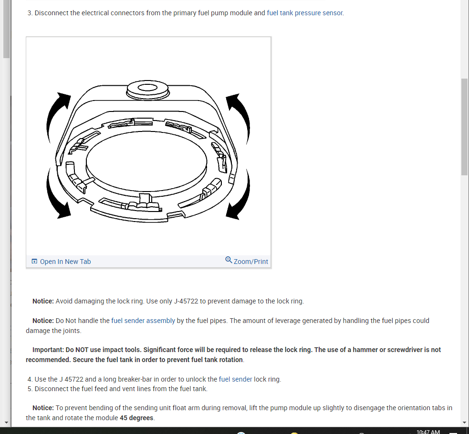Click the Zoom/Print text label
The height and width of the screenshot is (434, 469).
(x=250, y=262)
